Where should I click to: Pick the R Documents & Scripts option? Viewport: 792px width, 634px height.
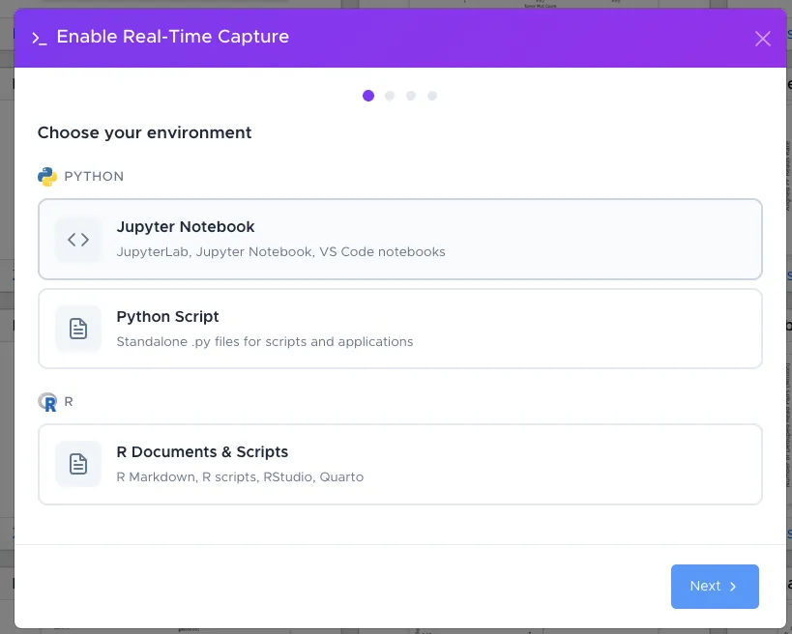[x=400, y=464]
